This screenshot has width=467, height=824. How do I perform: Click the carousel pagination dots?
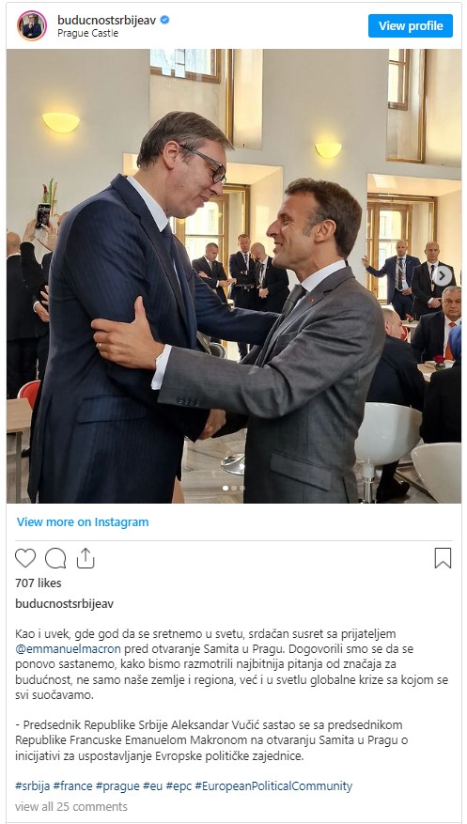point(234,489)
